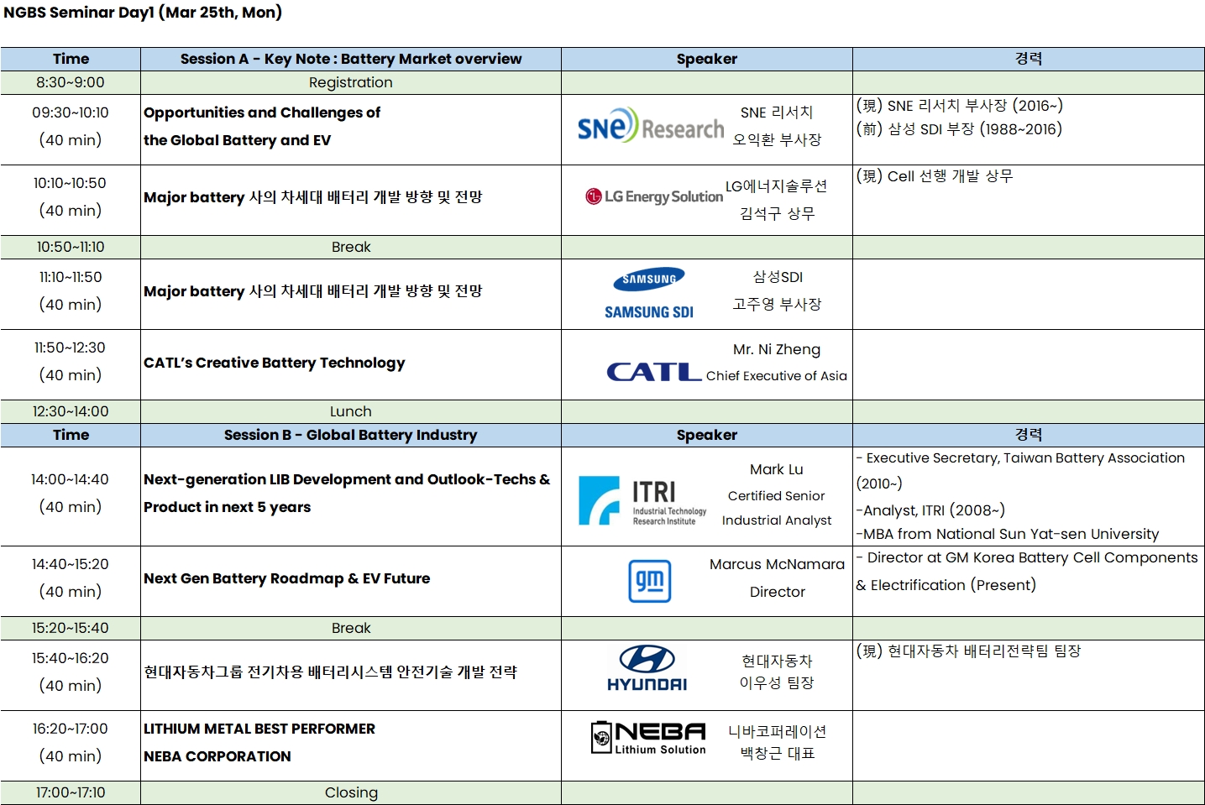
Task: Click the Registration cell
Action: [x=351, y=82]
